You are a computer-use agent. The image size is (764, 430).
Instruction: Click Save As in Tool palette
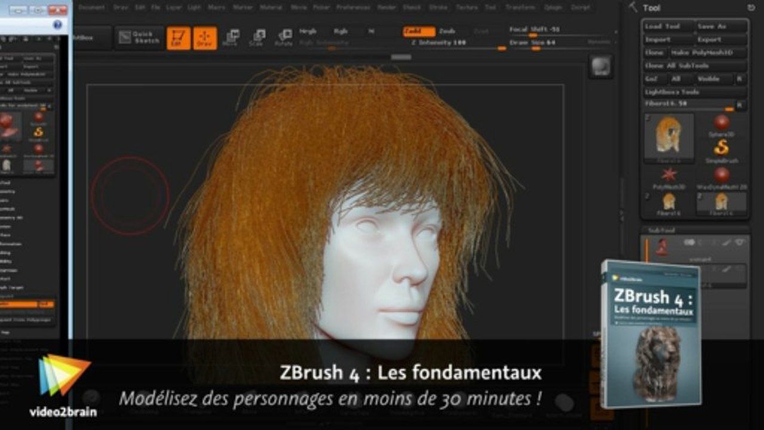point(722,26)
